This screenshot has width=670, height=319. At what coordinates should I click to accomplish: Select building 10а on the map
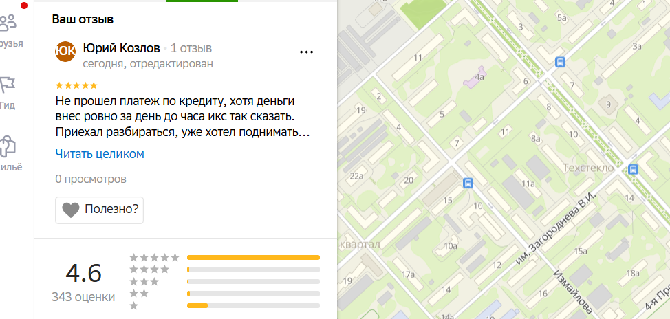tap(451, 245)
